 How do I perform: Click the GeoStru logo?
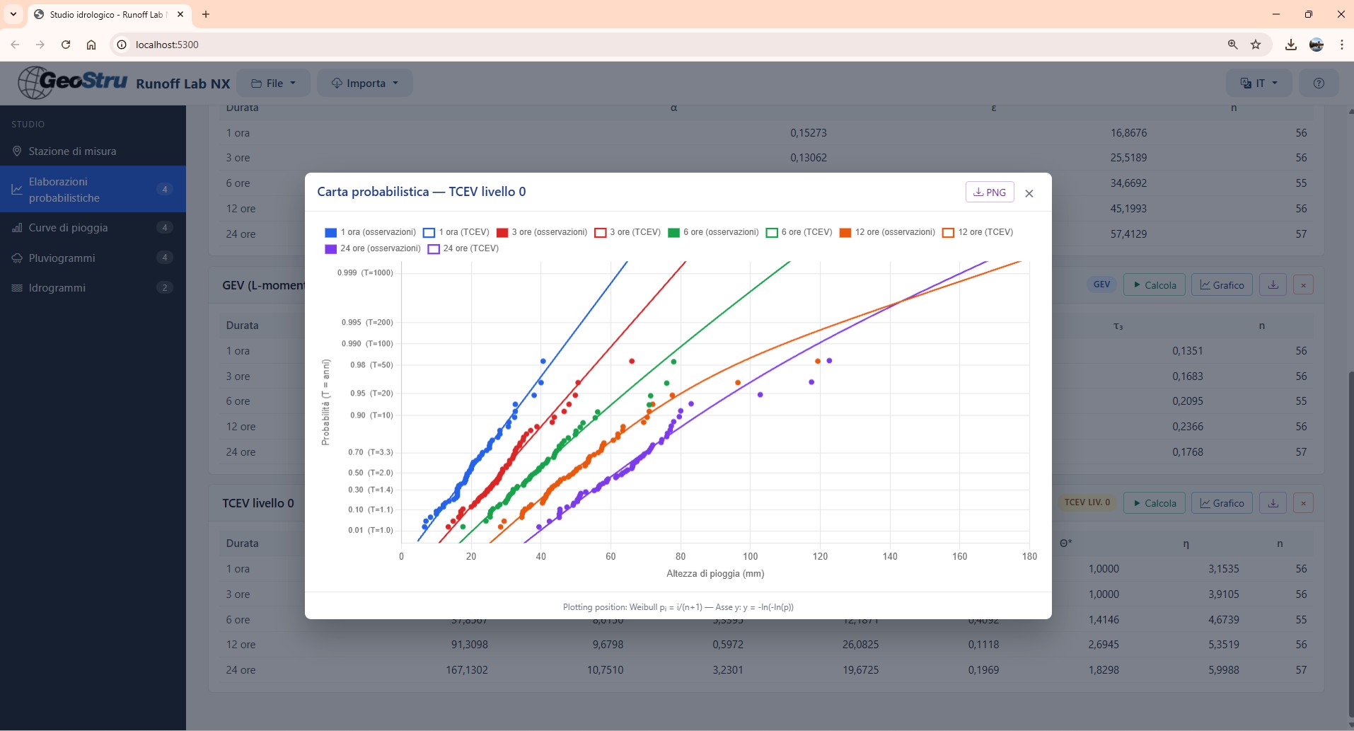(73, 83)
